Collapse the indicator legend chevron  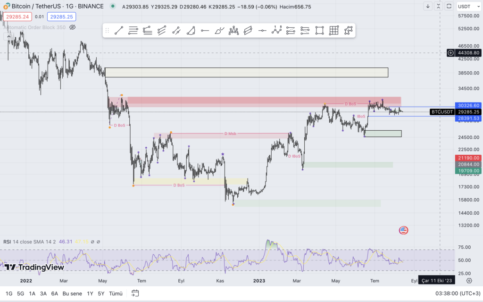coord(8,37)
